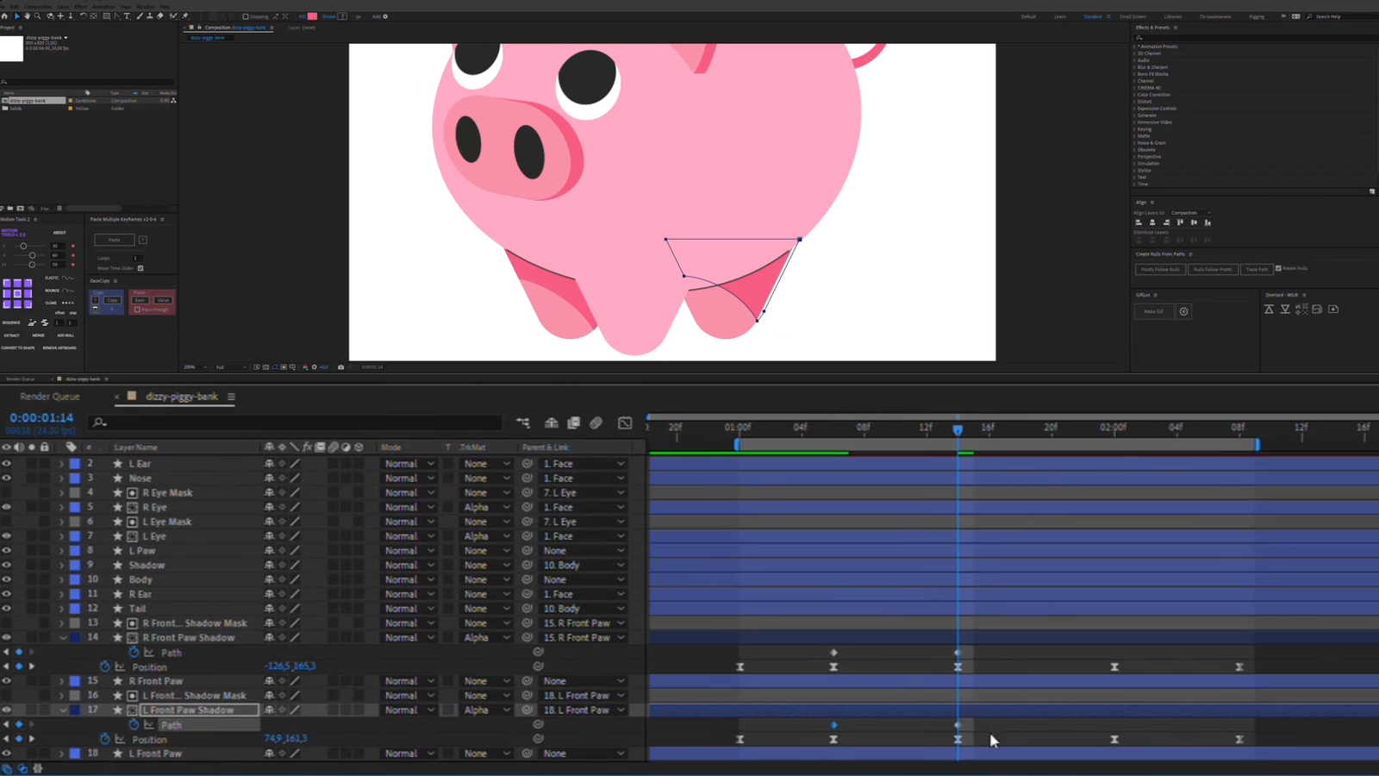Click center anchor point square in Motion Tools
The width and height of the screenshot is (1379, 776).
point(17,293)
